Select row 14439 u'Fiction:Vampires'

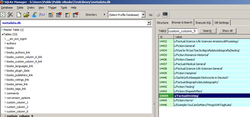point(204,73)
